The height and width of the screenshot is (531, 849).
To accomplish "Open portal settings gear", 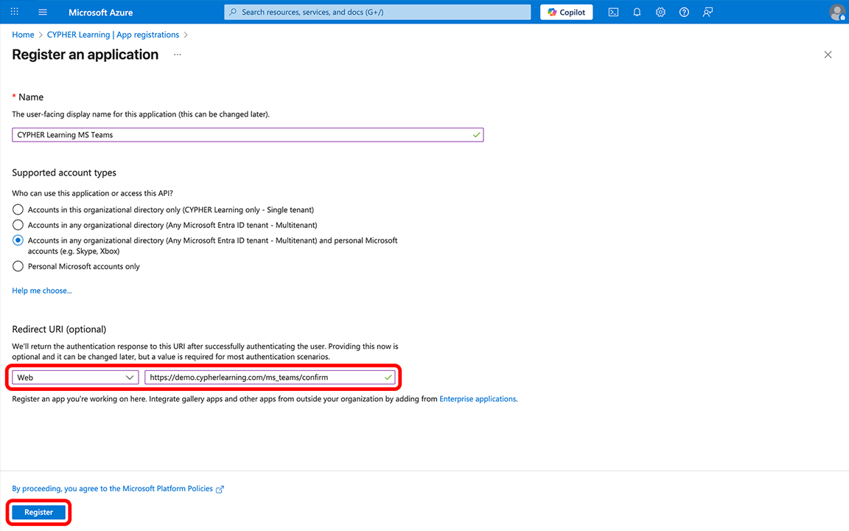I will tap(660, 12).
